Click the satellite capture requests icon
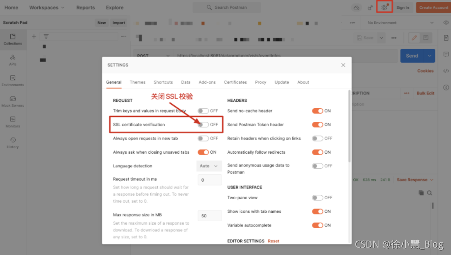Screen dimensions: 451x255 click(370, 7)
